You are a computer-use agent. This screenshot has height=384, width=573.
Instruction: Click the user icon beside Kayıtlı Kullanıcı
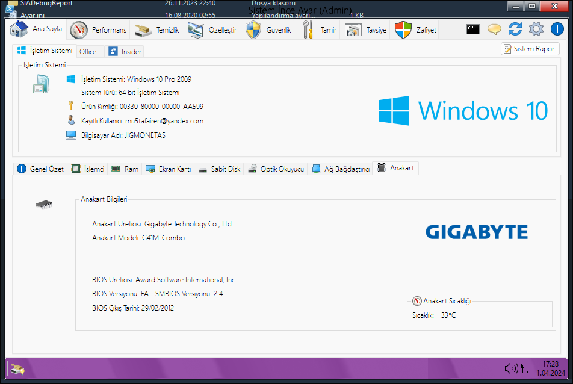71,120
